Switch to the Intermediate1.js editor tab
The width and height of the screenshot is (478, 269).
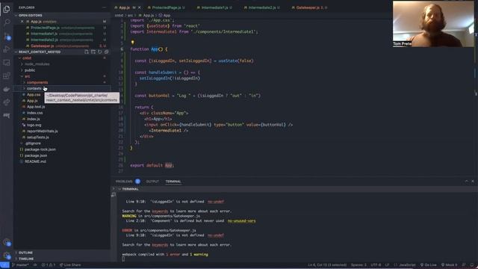tap(214, 7)
